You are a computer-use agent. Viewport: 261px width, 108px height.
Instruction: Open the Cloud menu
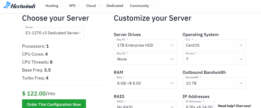click(93, 6)
